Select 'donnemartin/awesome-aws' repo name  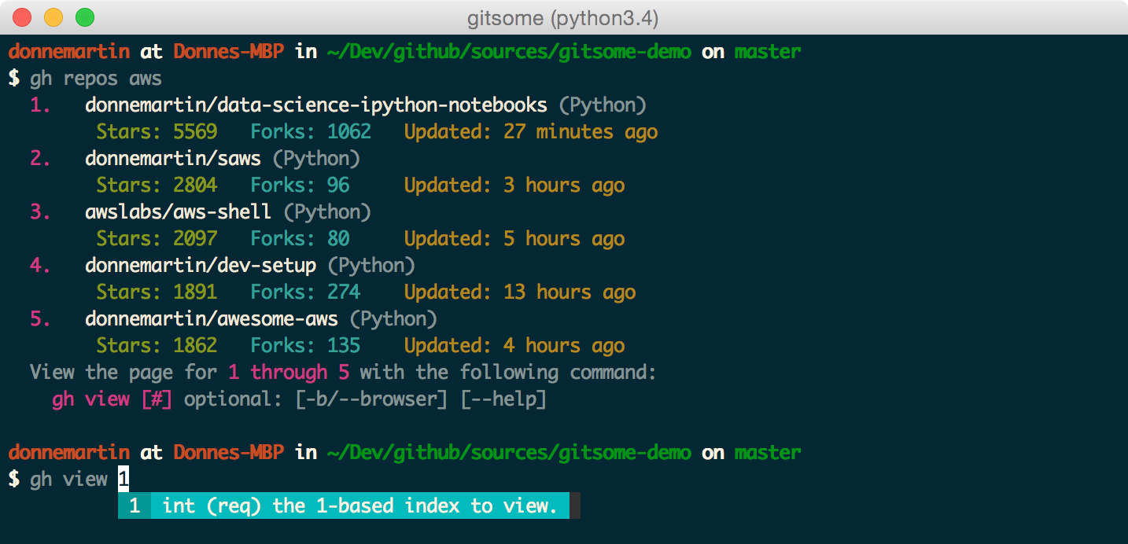212,318
